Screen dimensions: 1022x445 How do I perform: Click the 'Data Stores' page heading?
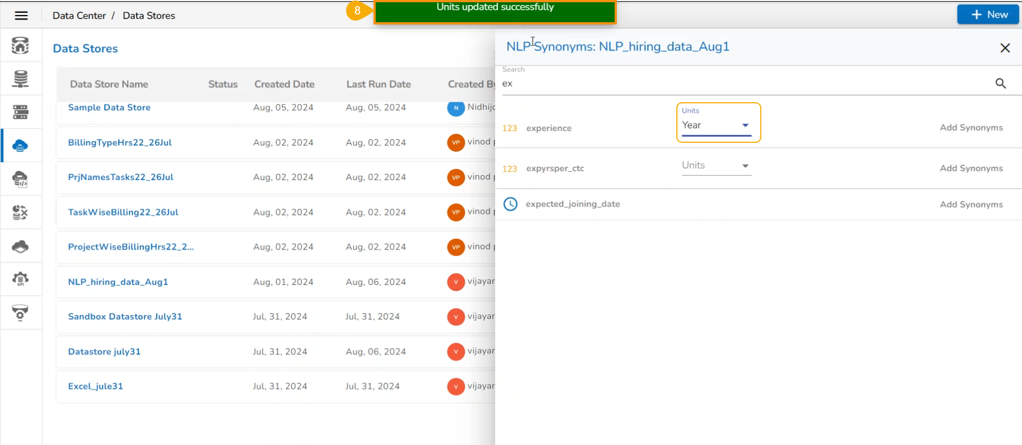(x=85, y=49)
